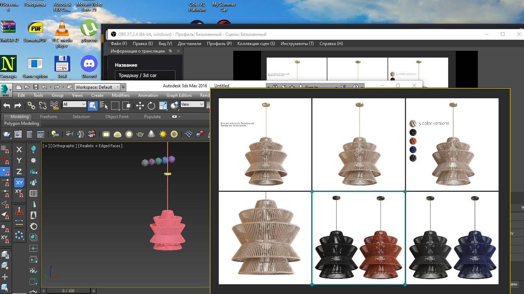Open the Discord desktop shortcut
This screenshot has height=294, width=524.
point(89,67)
